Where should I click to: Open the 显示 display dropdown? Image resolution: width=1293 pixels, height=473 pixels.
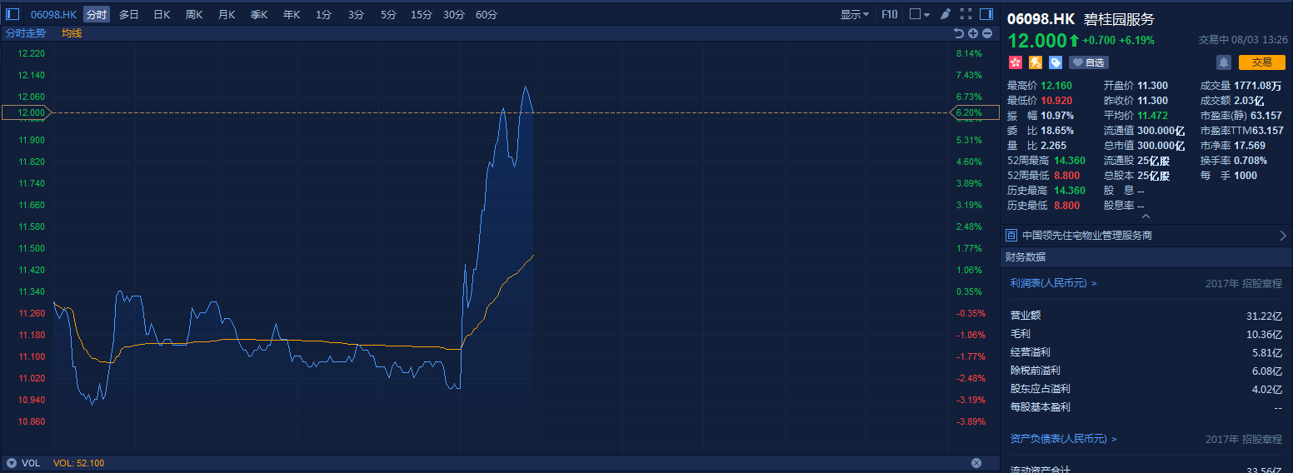coord(854,14)
